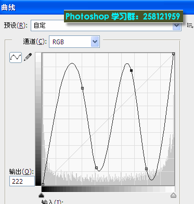194x204 pixels.
Task: Select the curve point at bottom-left origin
Action: click(43, 184)
